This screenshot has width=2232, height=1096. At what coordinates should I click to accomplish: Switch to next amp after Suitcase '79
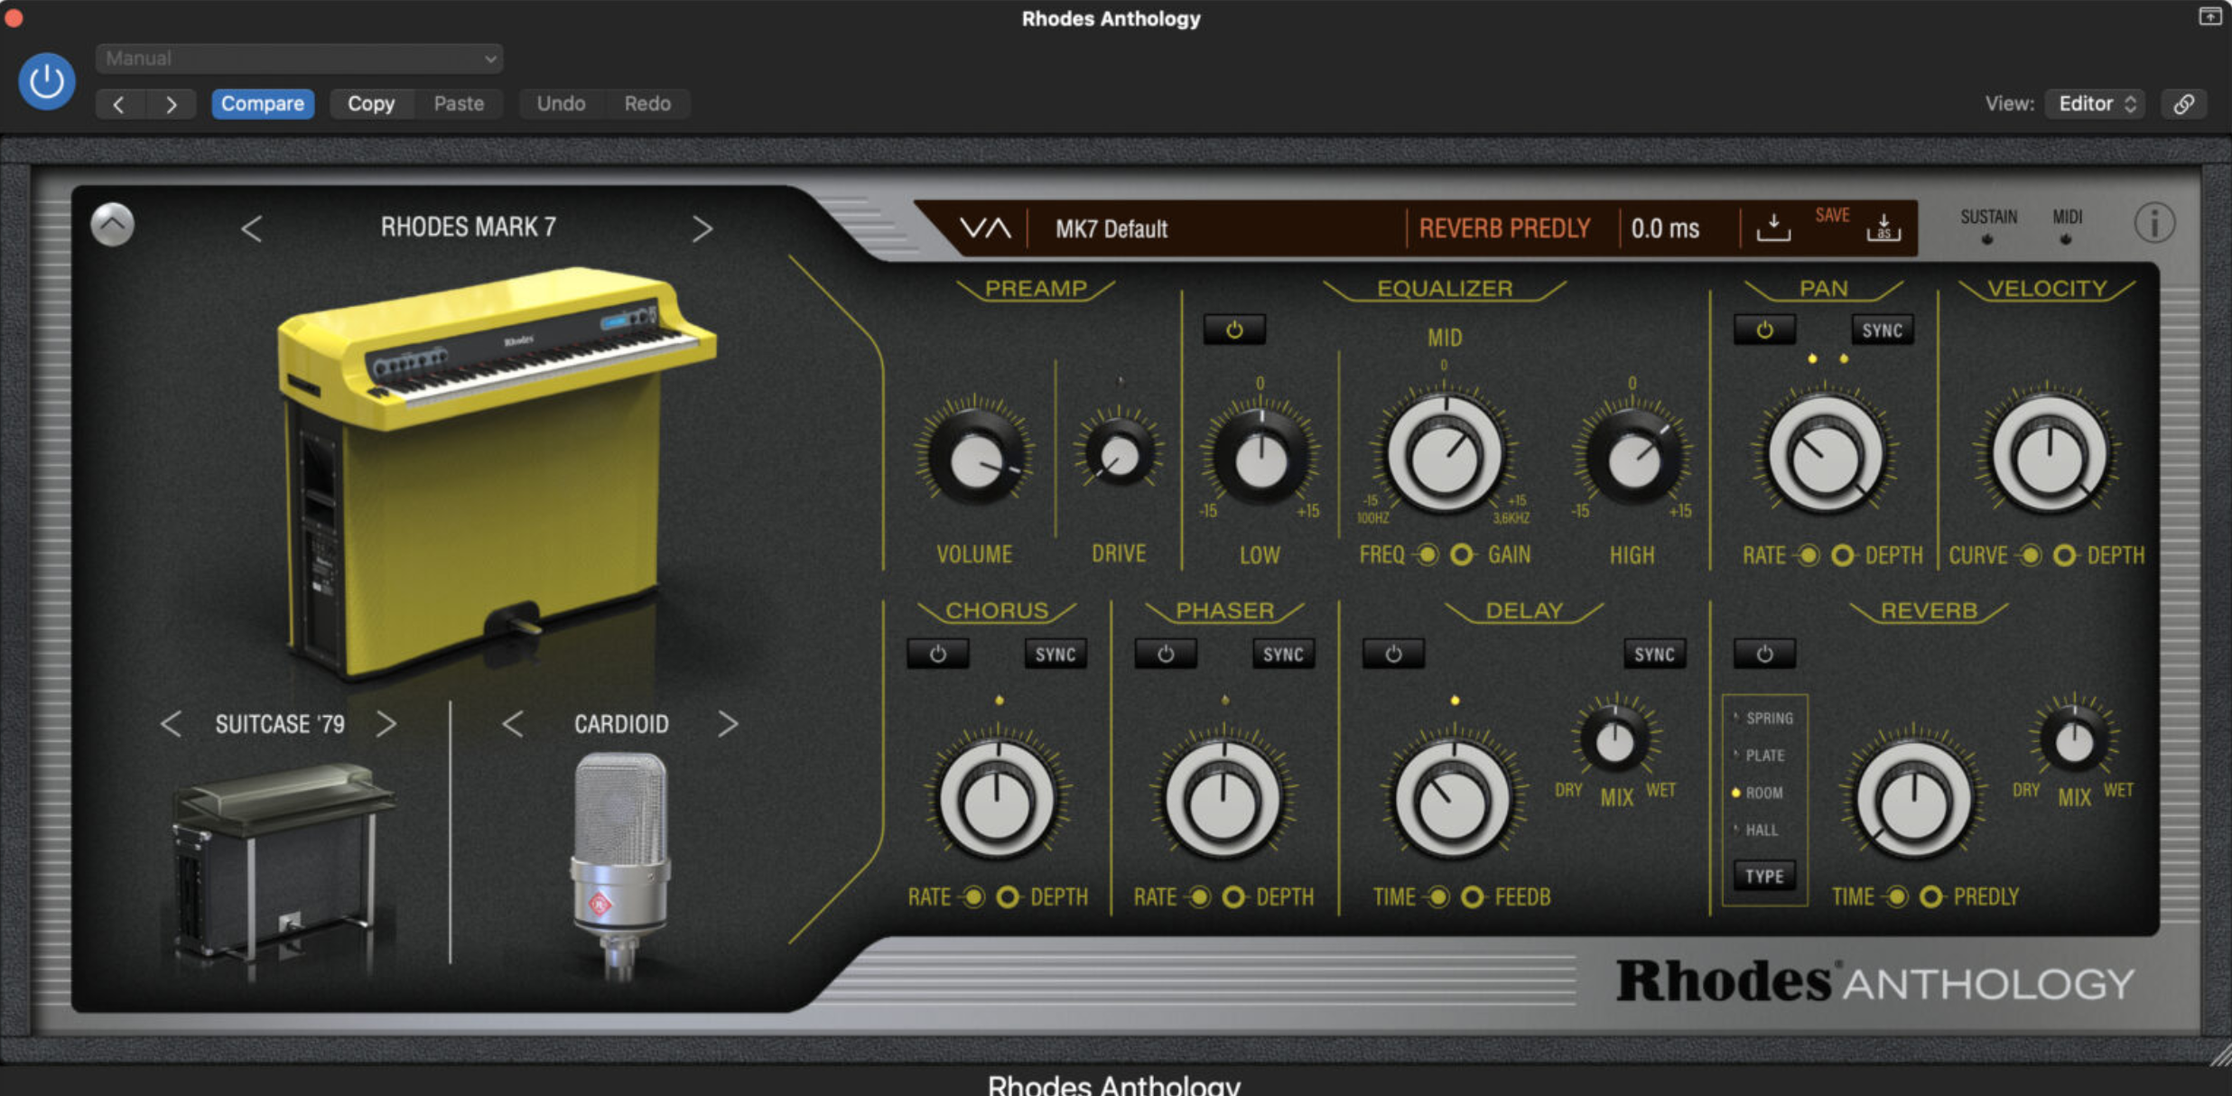click(386, 724)
